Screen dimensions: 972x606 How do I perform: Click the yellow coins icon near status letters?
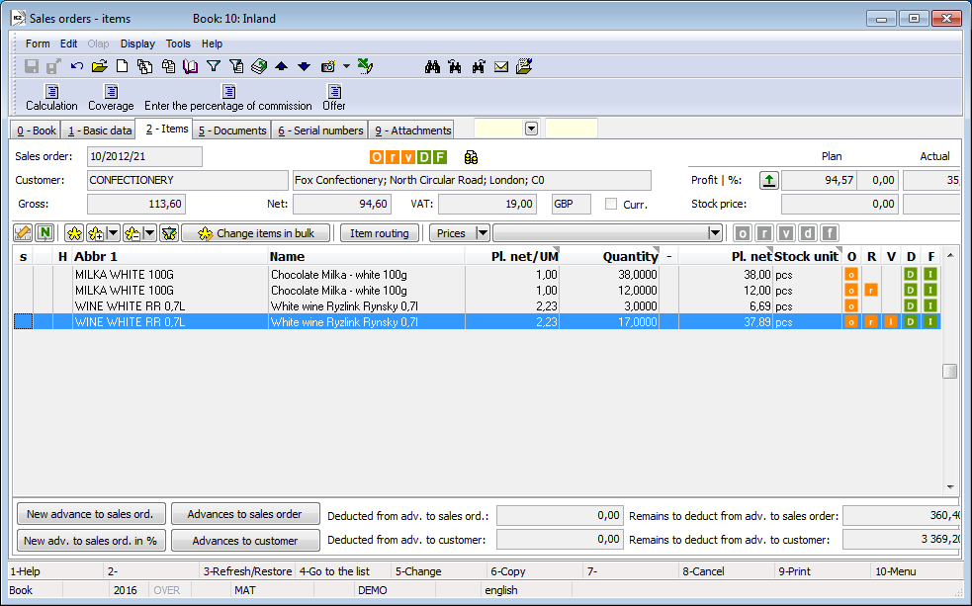point(471,157)
